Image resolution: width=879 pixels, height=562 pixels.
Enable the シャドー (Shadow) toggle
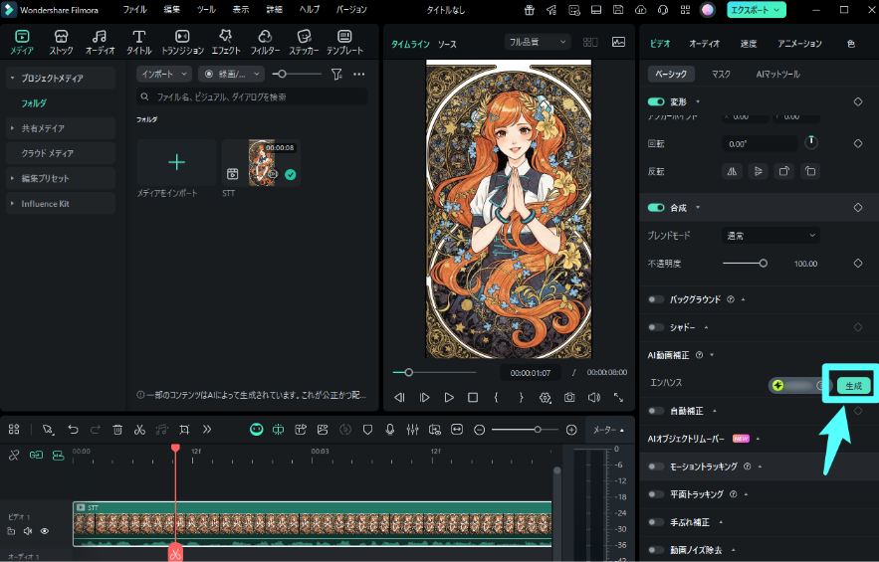pos(656,326)
